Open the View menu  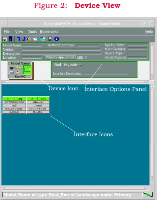(19, 32)
